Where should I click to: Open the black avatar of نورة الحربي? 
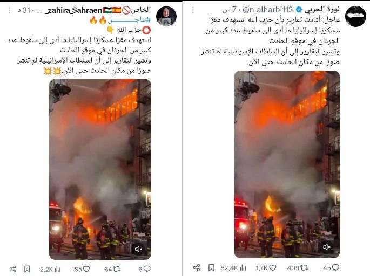[355, 16]
